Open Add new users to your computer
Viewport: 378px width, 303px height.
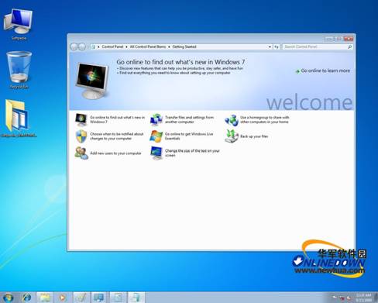pos(108,153)
